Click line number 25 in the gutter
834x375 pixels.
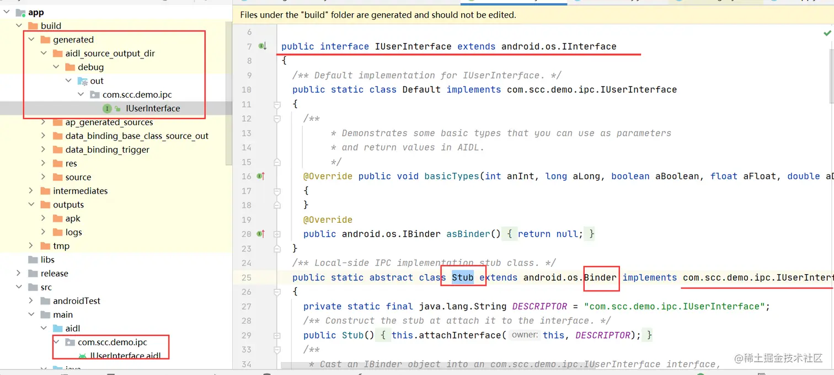coord(246,277)
